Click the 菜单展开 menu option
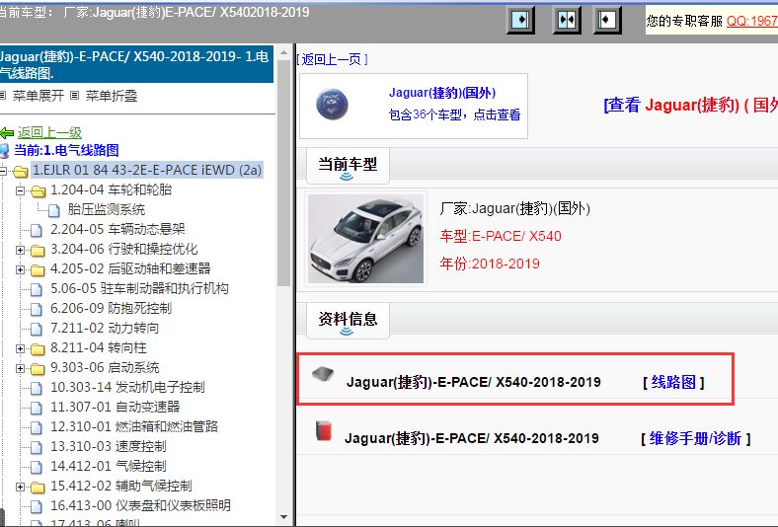Viewport: 778px width, 527px height. click(39, 96)
